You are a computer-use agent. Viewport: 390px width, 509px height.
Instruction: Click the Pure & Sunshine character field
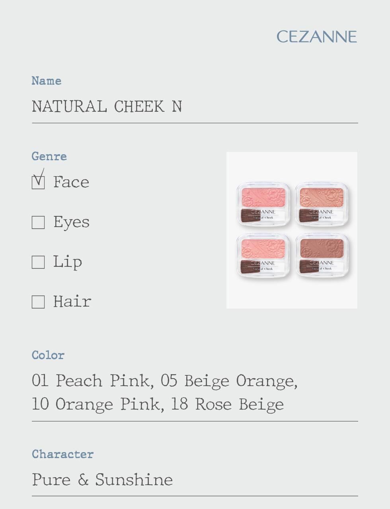[x=102, y=480]
